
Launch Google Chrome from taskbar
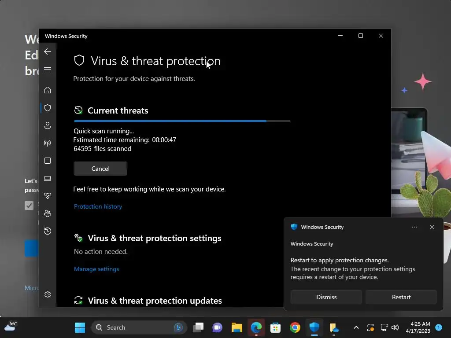click(295, 327)
